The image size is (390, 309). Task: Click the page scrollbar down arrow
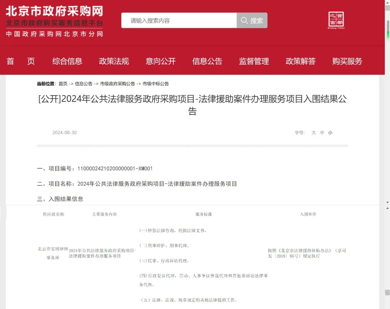(387, 203)
